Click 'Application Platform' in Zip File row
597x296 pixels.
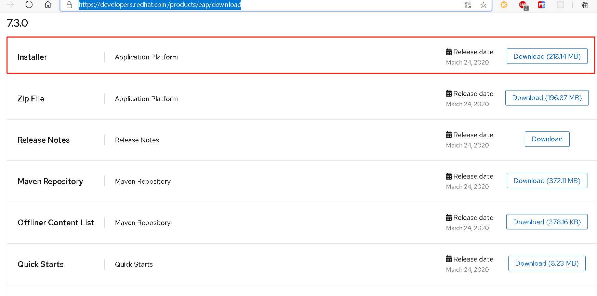point(146,99)
